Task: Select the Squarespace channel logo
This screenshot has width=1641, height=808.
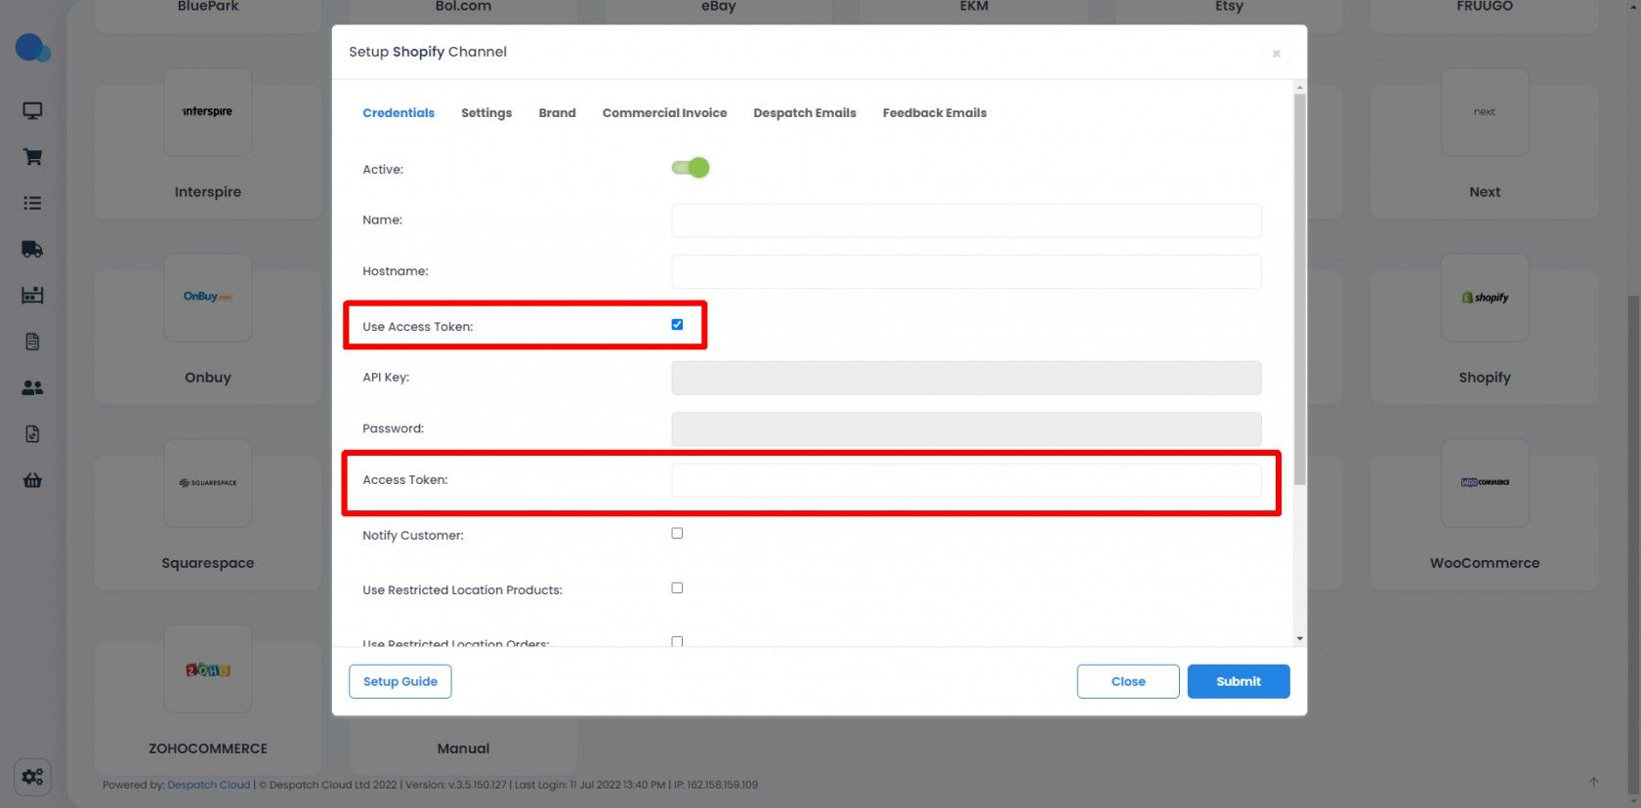Action: coord(208,482)
